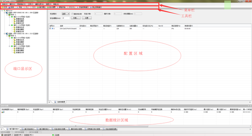Toggle checkbox of stream row 0

point(50,28)
